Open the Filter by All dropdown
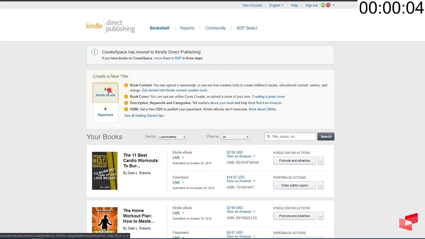Viewport: 425px width, 239px height. pos(235,137)
